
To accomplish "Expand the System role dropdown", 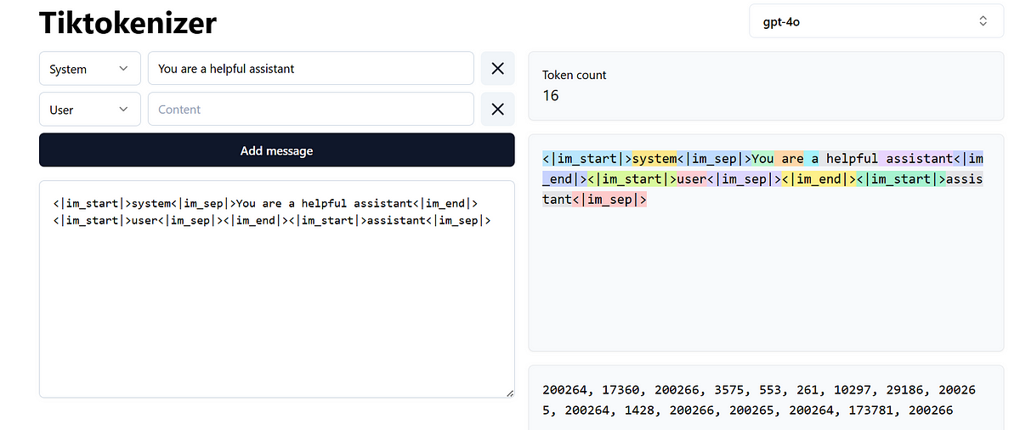I will click(x=90, y=69).
